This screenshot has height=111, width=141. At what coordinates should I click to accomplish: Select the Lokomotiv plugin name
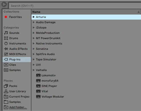tap(49, 75)
